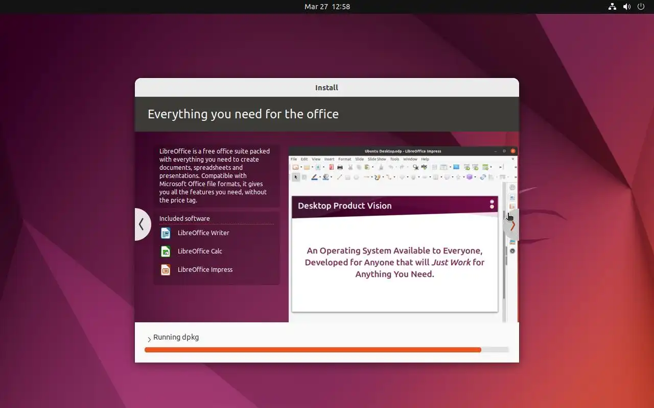The height and width of the screenshot is (408, 654).
Task: Expand the Running dpkg details
Action: click(x=149, y=339)
